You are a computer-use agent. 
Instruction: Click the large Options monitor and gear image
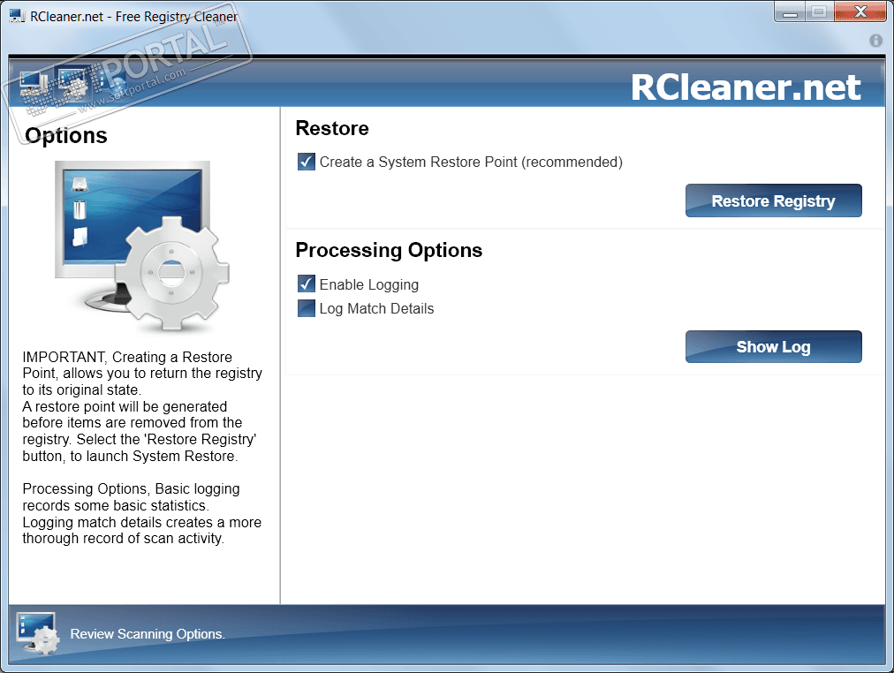tap(142, 246)
